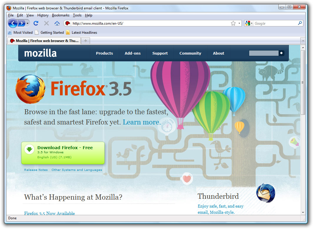Click the Google search engine icon

coord(248,23)
